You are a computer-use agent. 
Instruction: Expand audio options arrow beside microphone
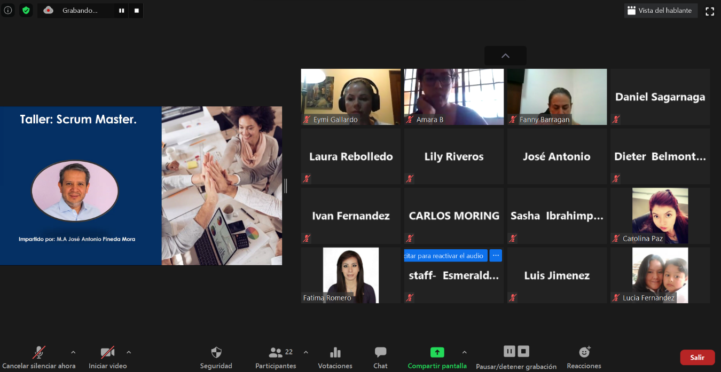[73, 352]
